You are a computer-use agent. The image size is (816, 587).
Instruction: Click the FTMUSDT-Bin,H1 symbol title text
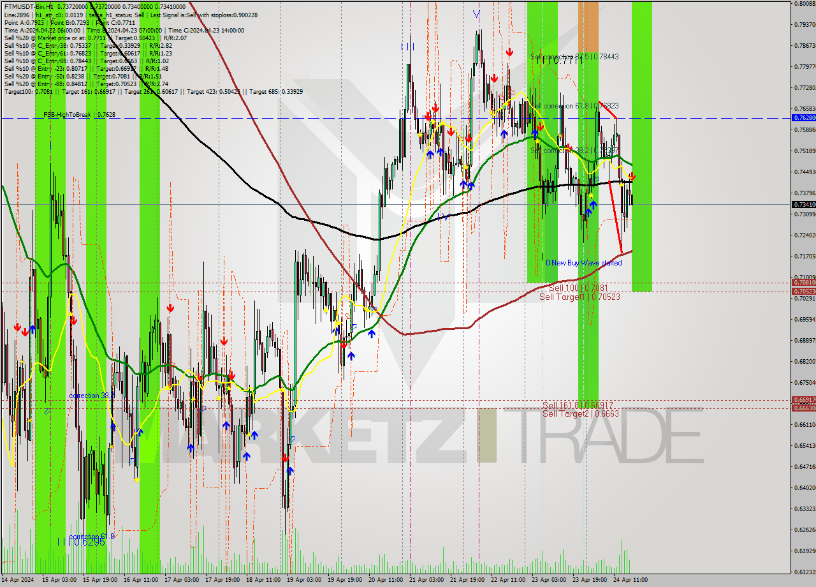tap(29, 6)
